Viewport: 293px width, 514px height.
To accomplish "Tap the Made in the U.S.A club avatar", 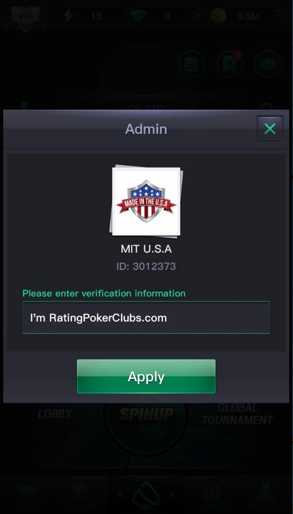I will click(146, 201).
